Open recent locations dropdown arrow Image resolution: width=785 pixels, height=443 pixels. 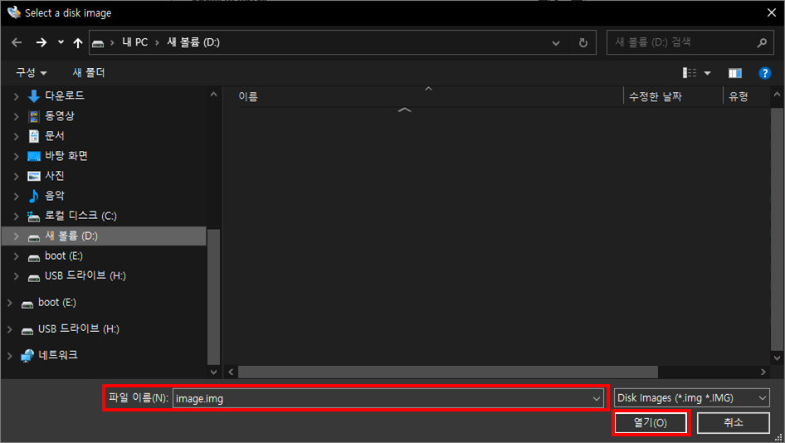click(x=61, y=42)
